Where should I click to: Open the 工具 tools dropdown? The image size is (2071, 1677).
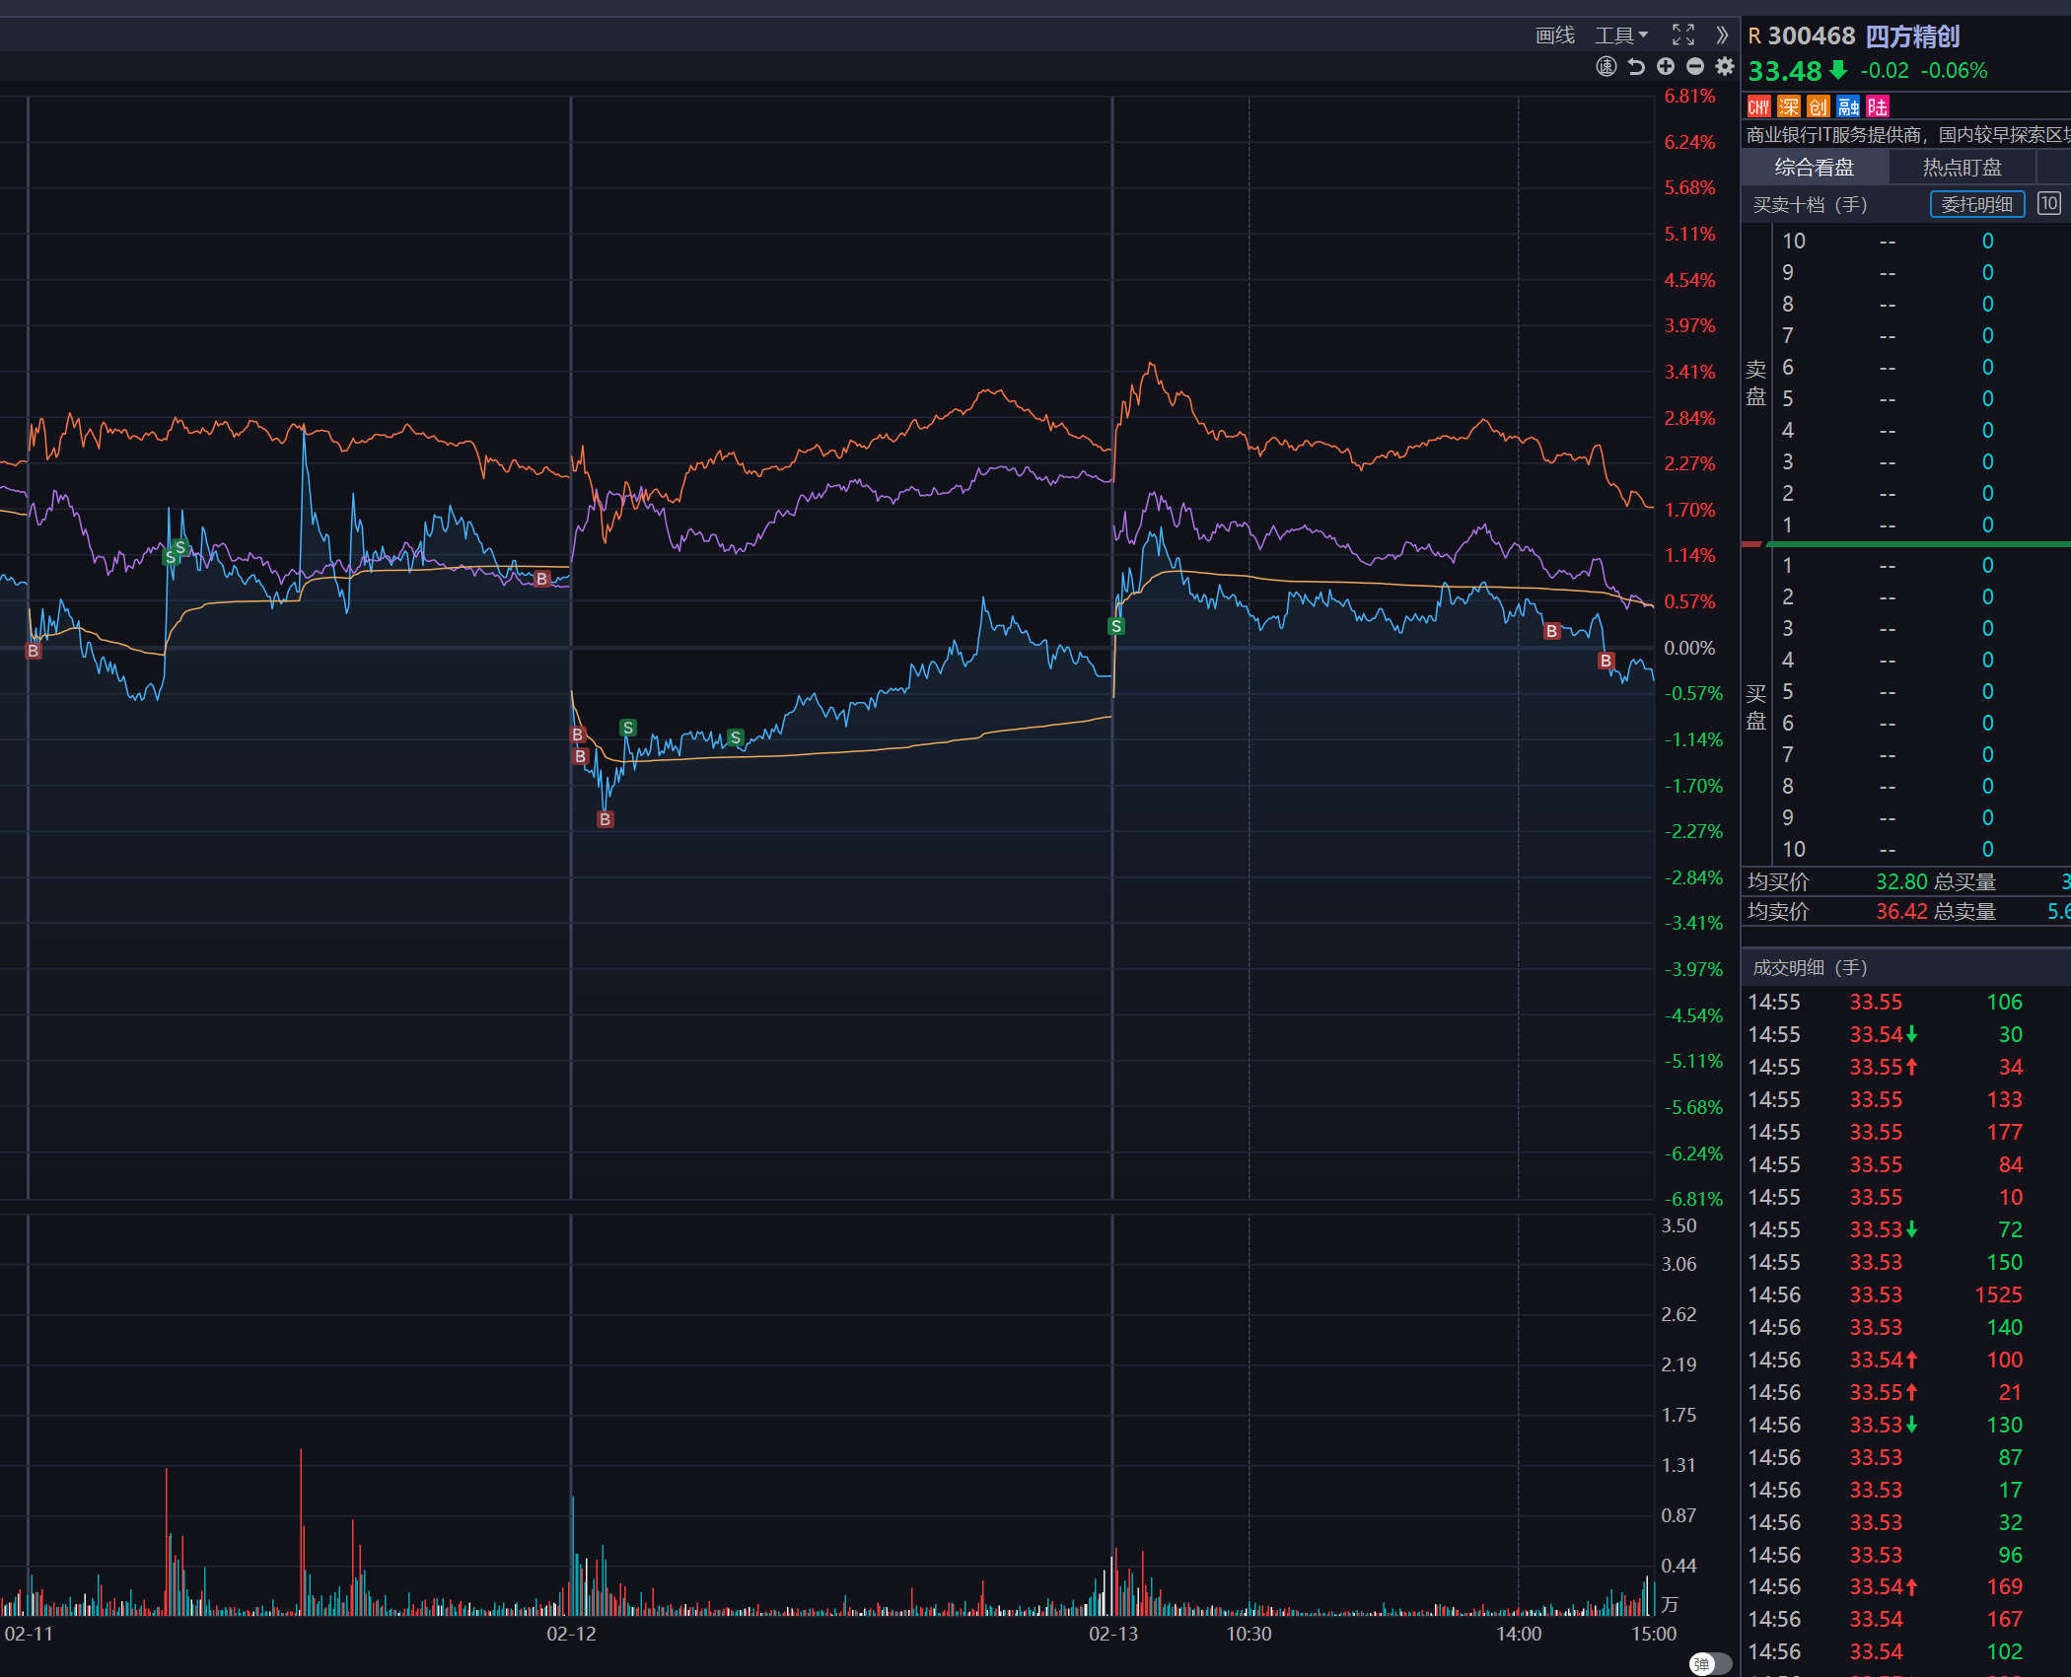pyautogui.click(x=1621, y=35)
